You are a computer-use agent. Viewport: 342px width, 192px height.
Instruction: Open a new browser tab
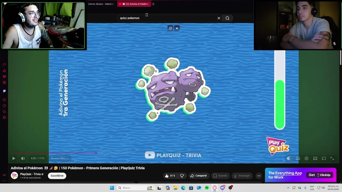click(x=153, y=4)
